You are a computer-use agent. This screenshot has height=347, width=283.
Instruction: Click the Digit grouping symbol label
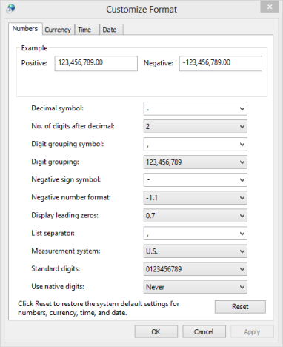[67, 144]
